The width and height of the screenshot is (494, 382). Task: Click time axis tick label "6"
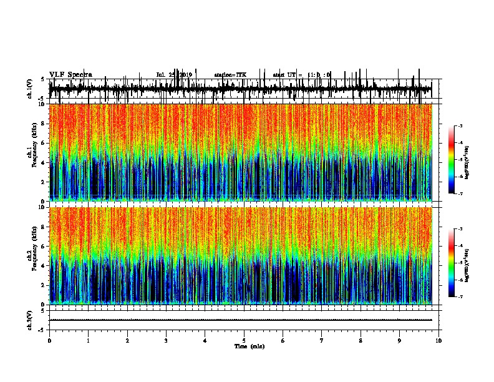click(x=283, y=341)
